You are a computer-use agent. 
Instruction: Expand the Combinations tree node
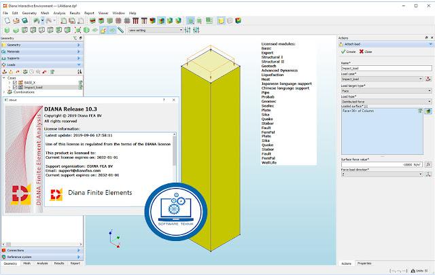pos(4,92)
